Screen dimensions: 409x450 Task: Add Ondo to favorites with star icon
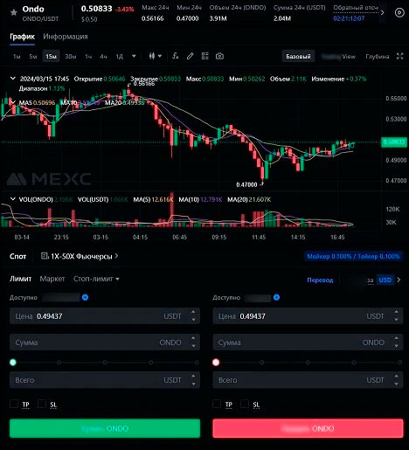click(x=13, y=12)
